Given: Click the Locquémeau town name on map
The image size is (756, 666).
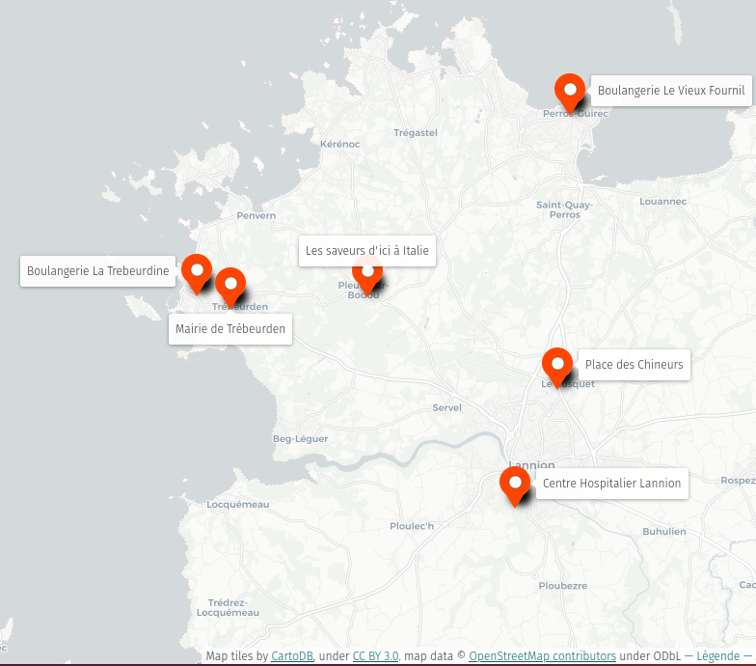Looking at the screenshot, I should 238,505.
